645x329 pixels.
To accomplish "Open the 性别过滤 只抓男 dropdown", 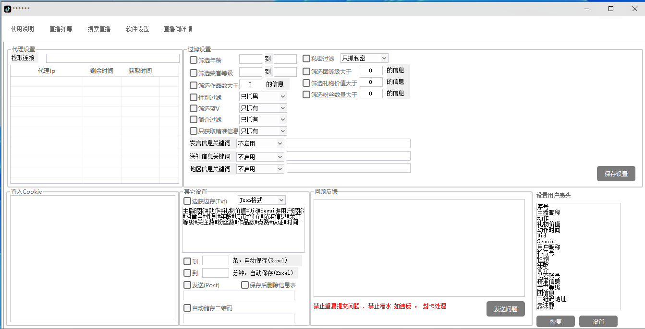I will pos(263,96).
